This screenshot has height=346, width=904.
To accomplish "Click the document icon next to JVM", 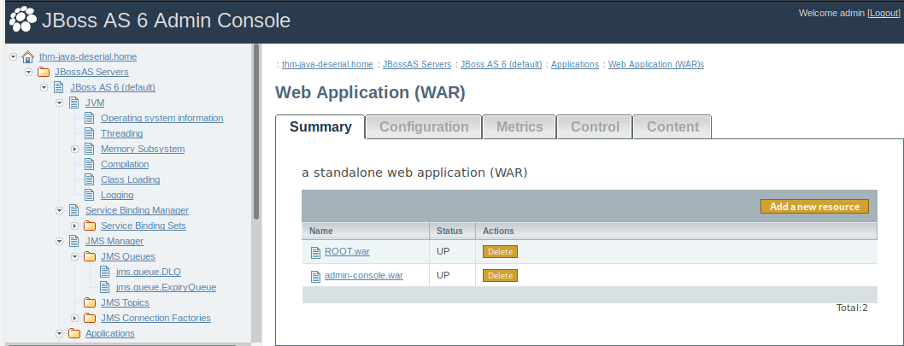I will 73,103.
